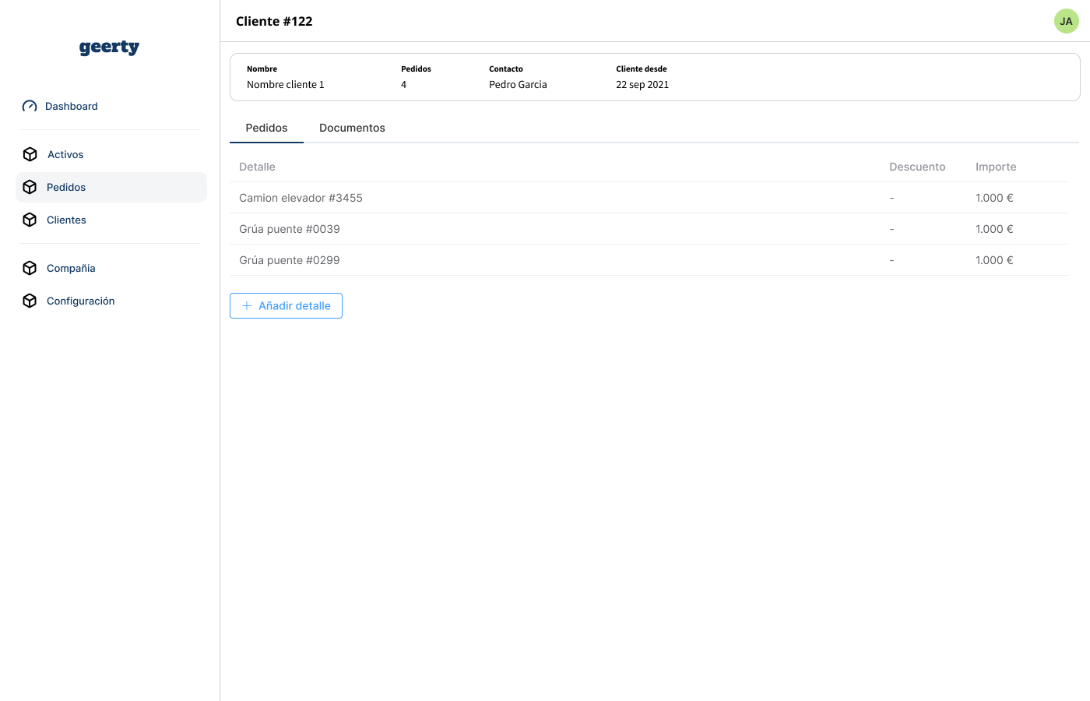This screenshot has height=701, width=1090.
Task: Click the Importe column header
Action: tap(996, 167)
